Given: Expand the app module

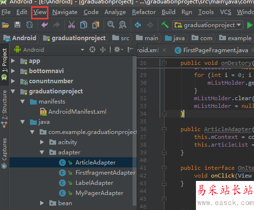Looking at the screenshot, I should click(x=13, y=61).
